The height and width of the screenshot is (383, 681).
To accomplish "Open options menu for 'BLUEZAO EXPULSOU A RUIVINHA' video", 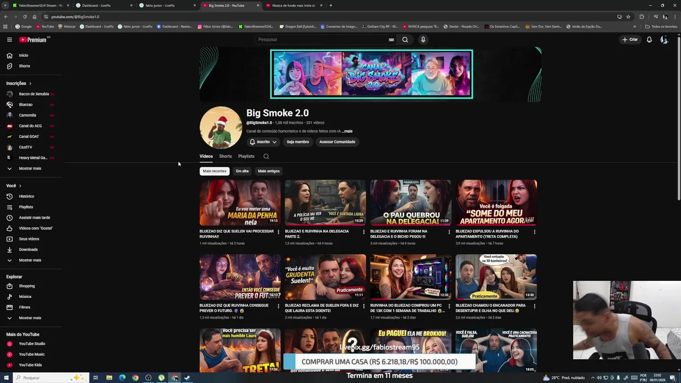I will (x=534, y=232).
